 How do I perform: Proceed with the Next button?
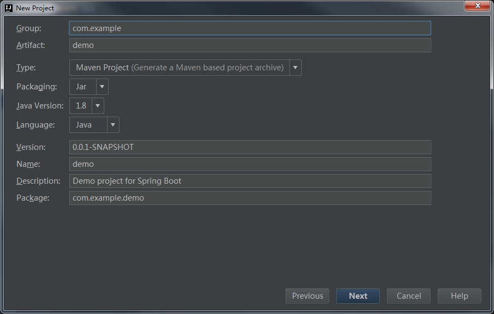358,296
